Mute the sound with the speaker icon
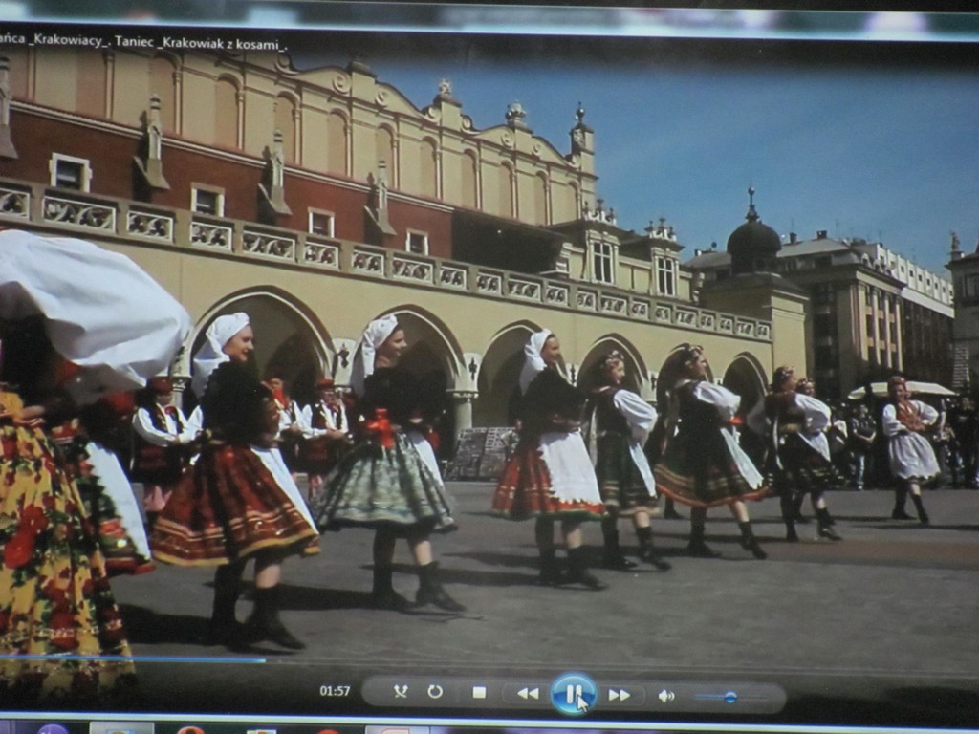Viewport: 979px width, 734px height. tap(665, 696)
